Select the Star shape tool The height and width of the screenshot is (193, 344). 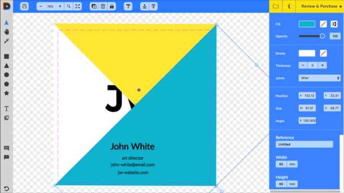[7, 93]
